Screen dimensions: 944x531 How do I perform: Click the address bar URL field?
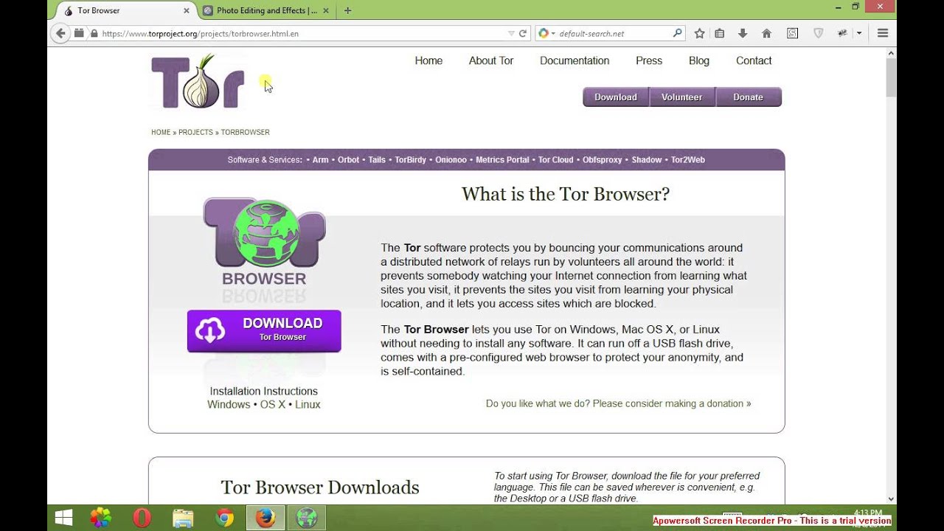pos(302,33)
